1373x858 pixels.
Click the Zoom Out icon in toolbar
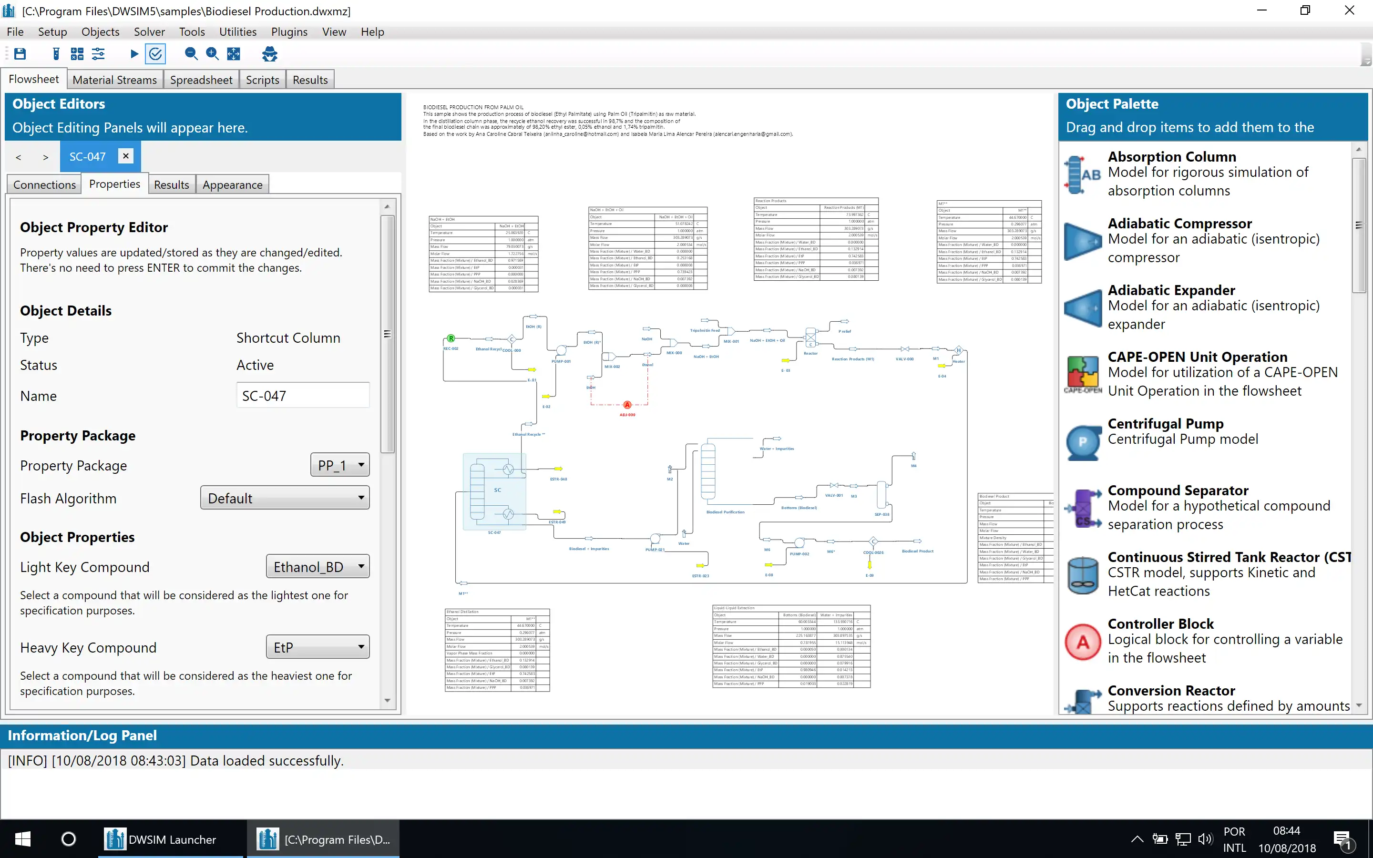tap(190, 54)
